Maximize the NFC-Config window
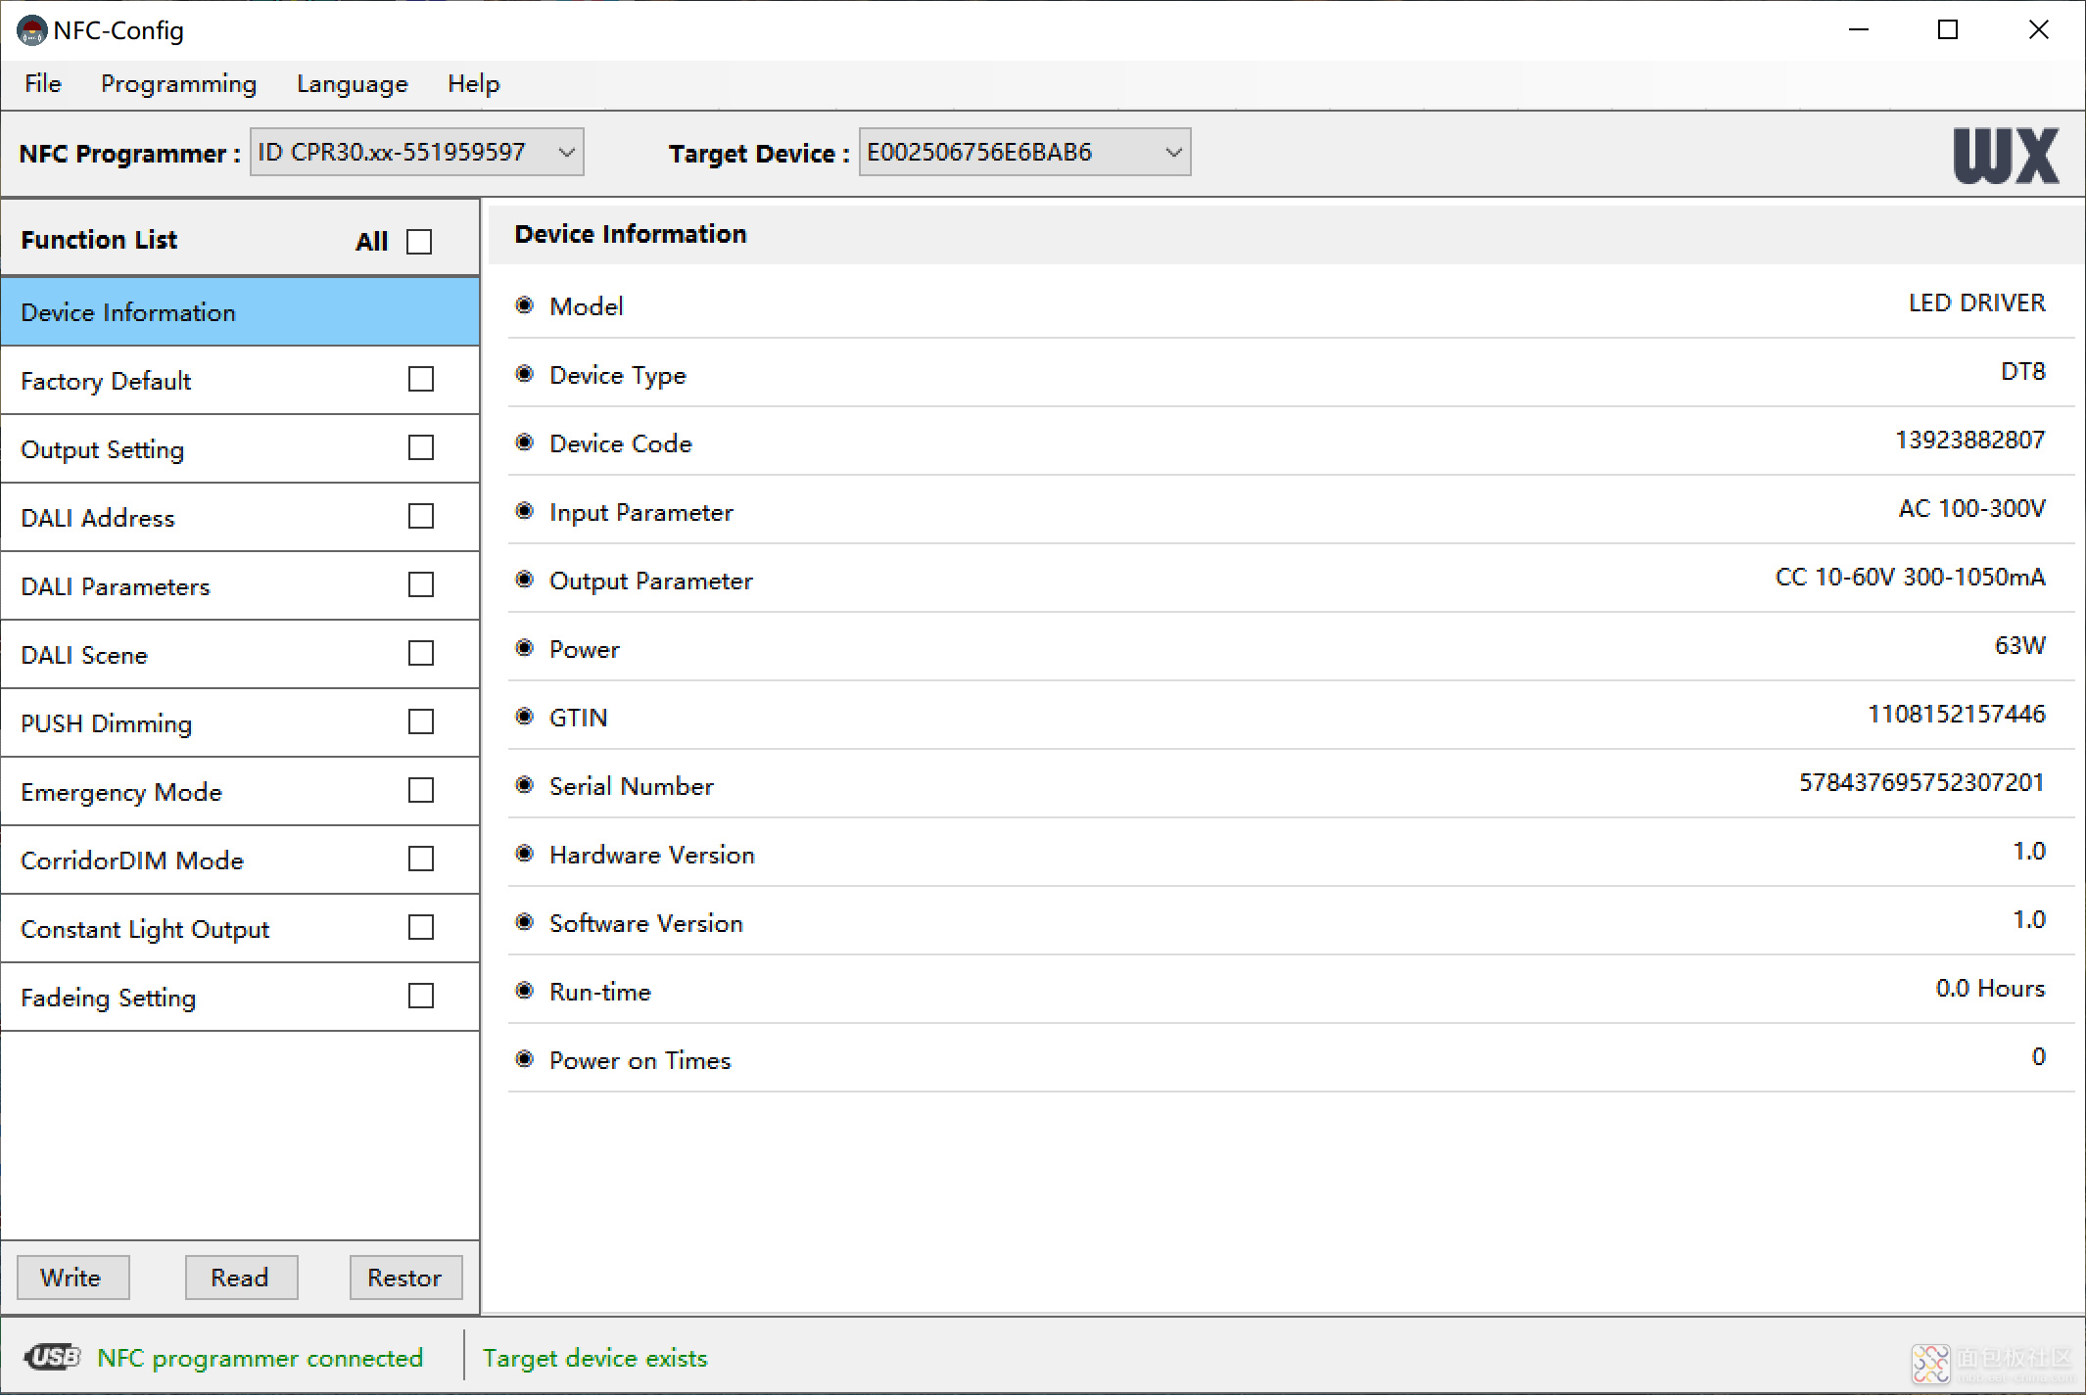 click(1948, 30)
